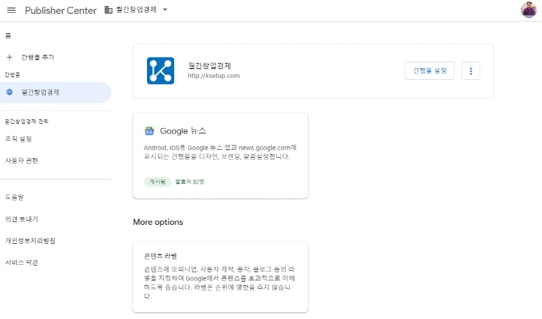This screenshot has height=319, width=542.
Task: Open the three-dot more options menu
Action: click(470, 71)
